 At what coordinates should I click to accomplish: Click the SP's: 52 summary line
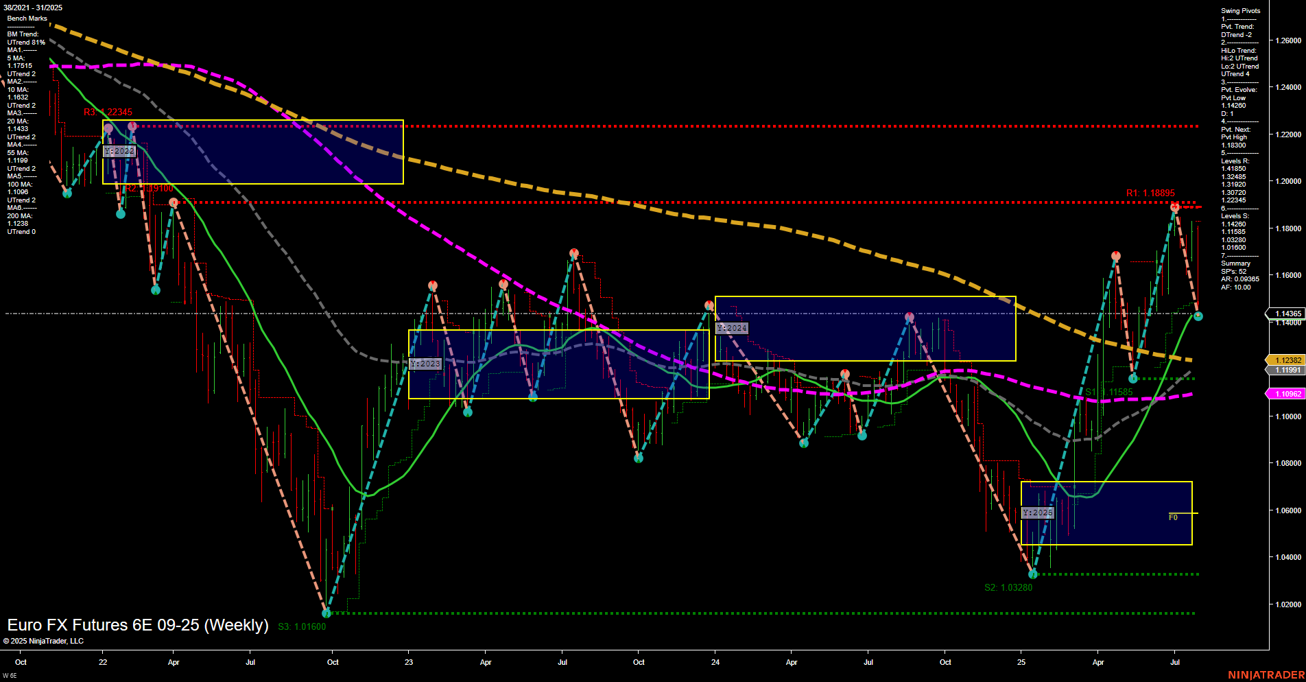click(x=1233, y=272)
